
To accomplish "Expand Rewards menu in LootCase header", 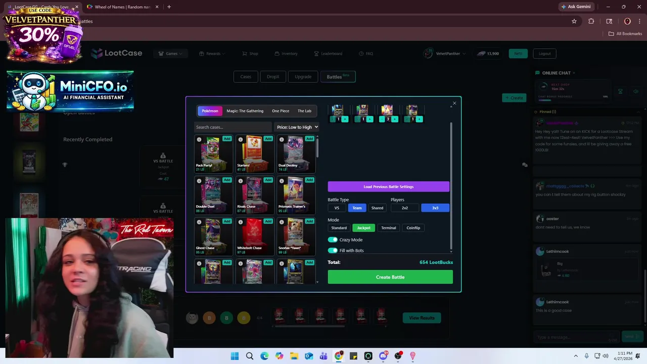I will [212, 54].
